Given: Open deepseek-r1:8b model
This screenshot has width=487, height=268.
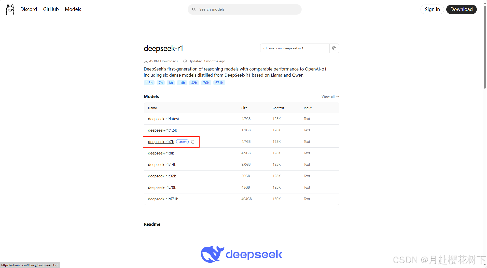Looking at the screenshot, I should [x=161, y=153].
